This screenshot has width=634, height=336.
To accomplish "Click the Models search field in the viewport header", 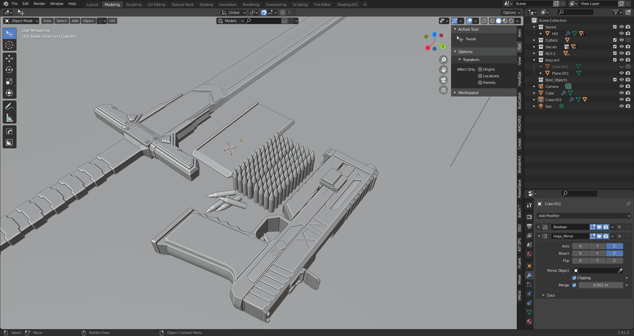I will pos(264,21).
